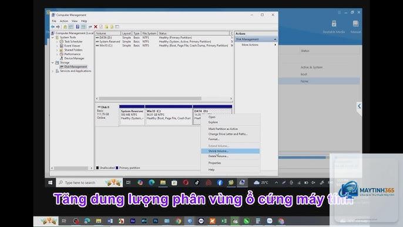The height and width of the screenshot is (227, 403).
Task: Click Manual icon in the background window
Action: 356,27
